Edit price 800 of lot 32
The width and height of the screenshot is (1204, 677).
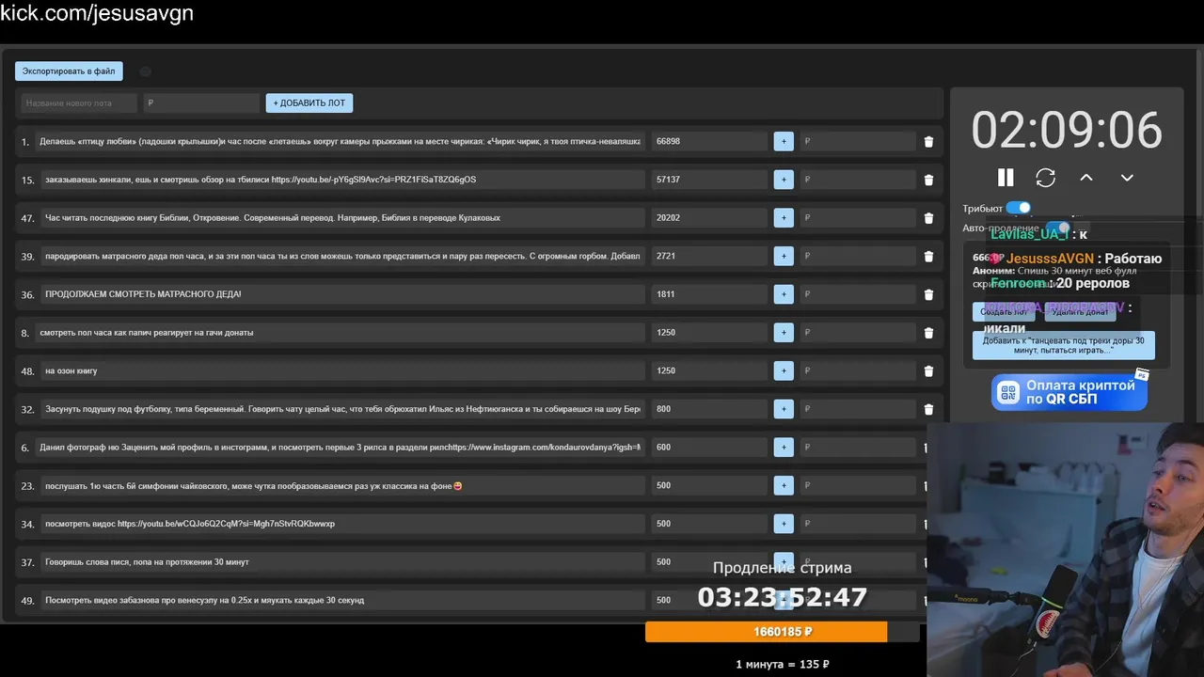point(709,409)
